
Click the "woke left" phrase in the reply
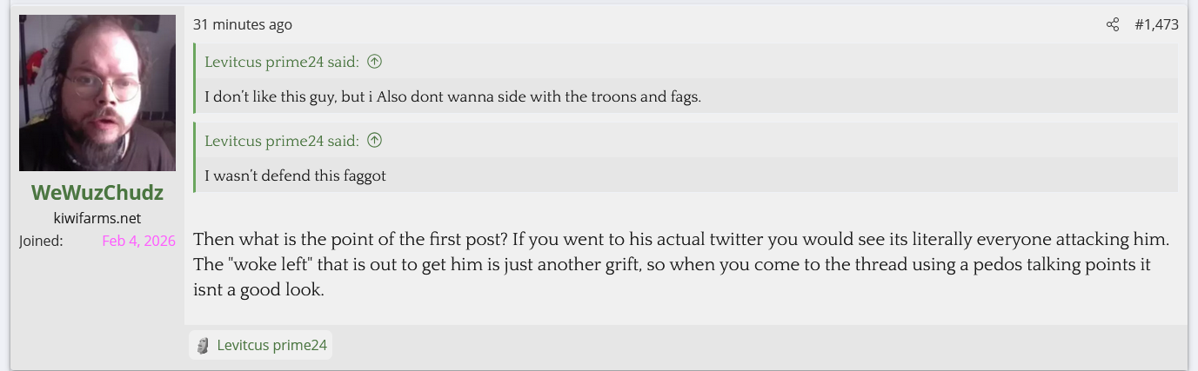[x=267, y=265]
